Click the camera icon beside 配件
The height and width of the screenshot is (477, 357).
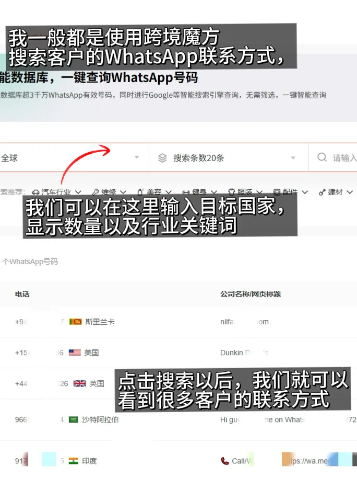277,192
